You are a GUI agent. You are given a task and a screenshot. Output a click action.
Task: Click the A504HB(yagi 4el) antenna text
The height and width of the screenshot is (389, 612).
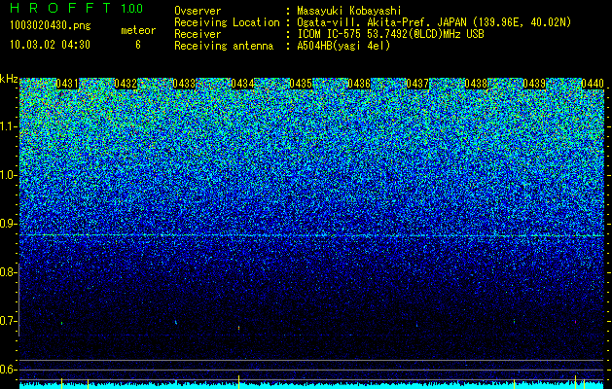tap(343, 46)
